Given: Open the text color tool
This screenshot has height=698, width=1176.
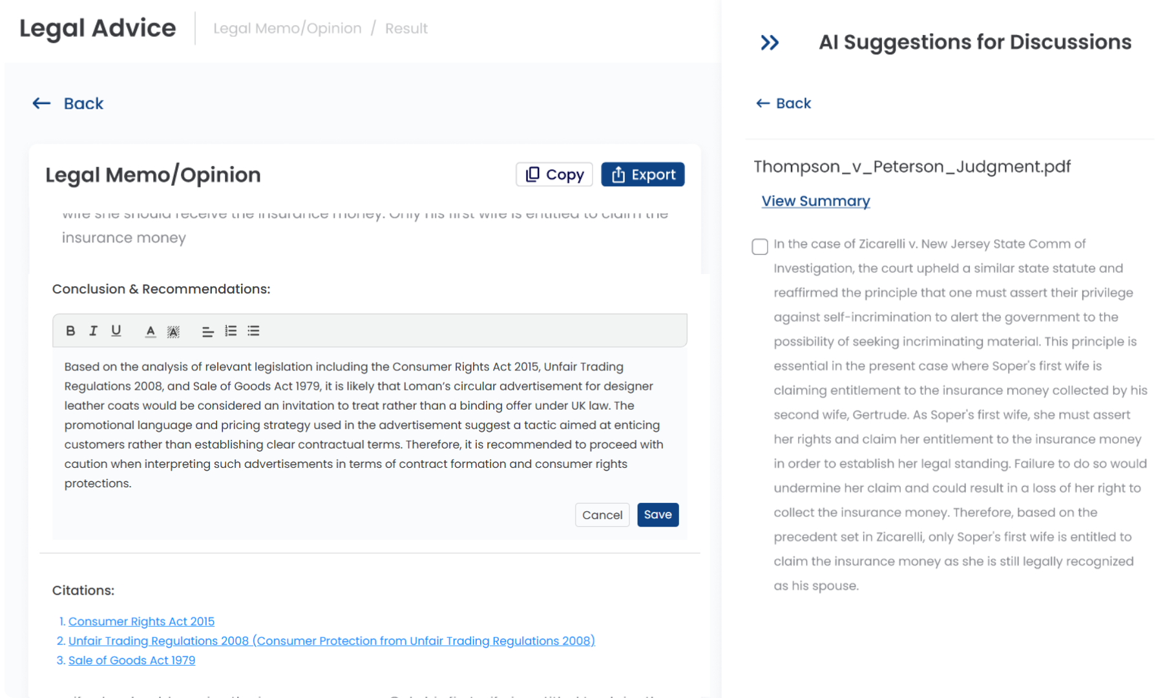Looking at the screenshot, I should (x=151, y=332).
